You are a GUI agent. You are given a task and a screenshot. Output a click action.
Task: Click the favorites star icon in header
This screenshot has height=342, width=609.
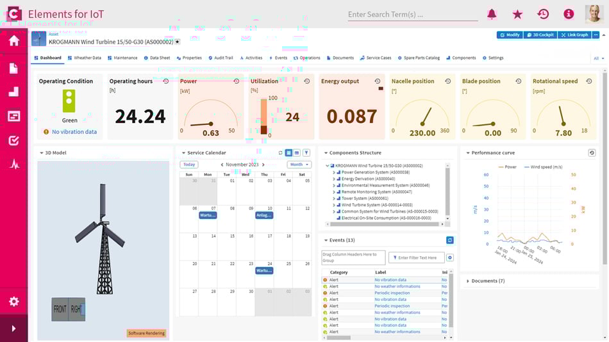(x=517, y=14)
